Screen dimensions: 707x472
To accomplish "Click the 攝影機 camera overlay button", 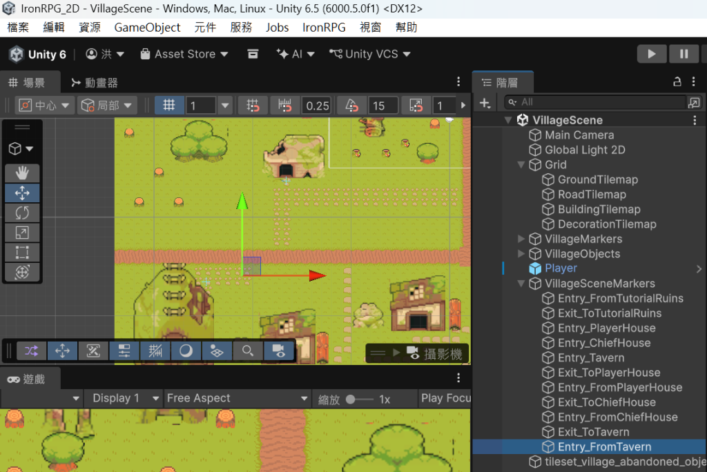I will click(x=434, y=354).
